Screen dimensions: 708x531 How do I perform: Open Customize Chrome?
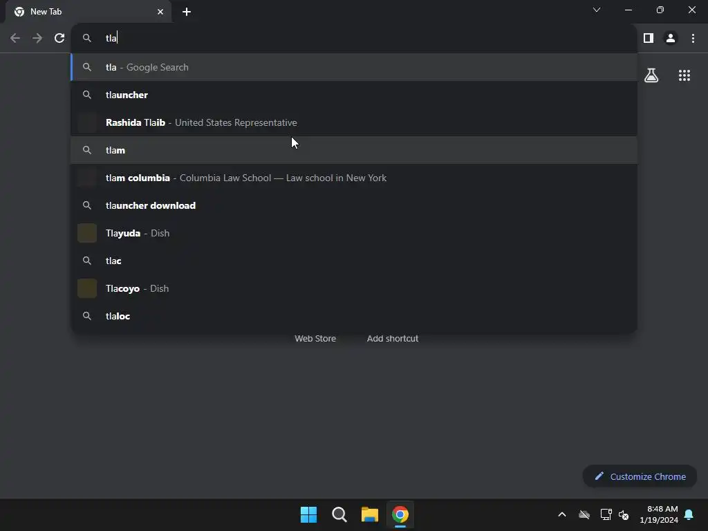(640, 476)
